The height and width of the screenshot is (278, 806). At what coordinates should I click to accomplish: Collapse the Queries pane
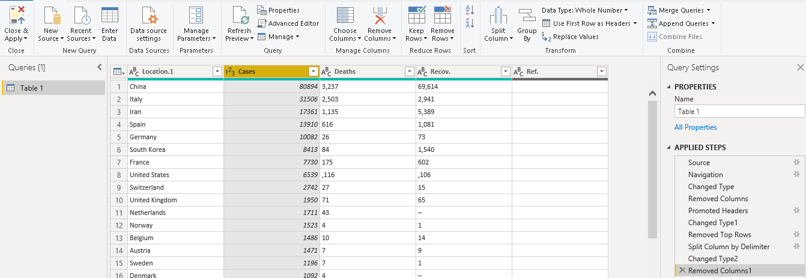[100, 67]
